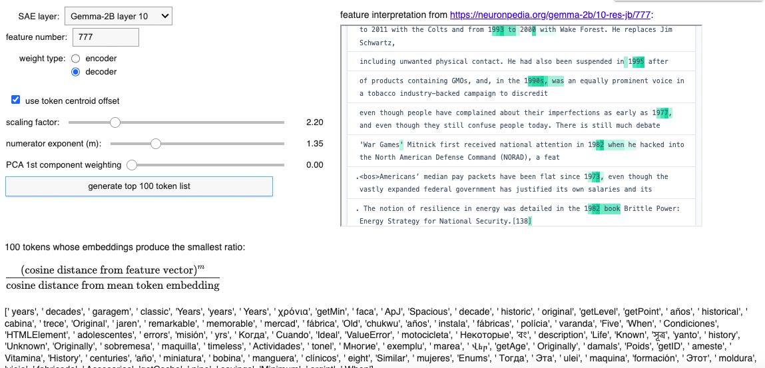The width and height of the screenshot is (765, 368).
Task: Click highlighted '1982 when he' in War Games example
Action: [613, 145]
